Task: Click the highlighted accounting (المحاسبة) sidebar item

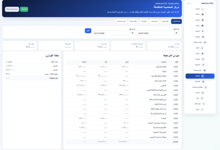Action: click(x=200, y=76)
